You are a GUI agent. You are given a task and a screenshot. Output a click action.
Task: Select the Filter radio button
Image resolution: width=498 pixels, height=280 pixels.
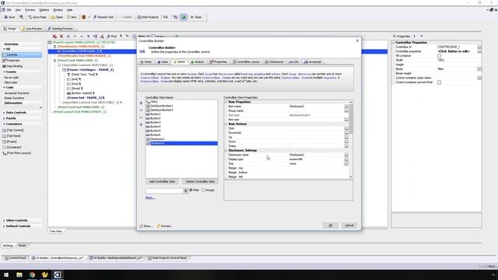pyautogui.click(x=191, y=190)
